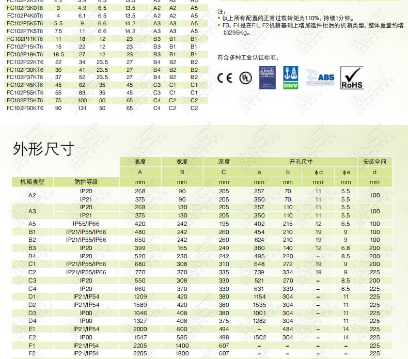Click the UL certification logo
Viewport: 408px width, 359px height.
point(246,78)
